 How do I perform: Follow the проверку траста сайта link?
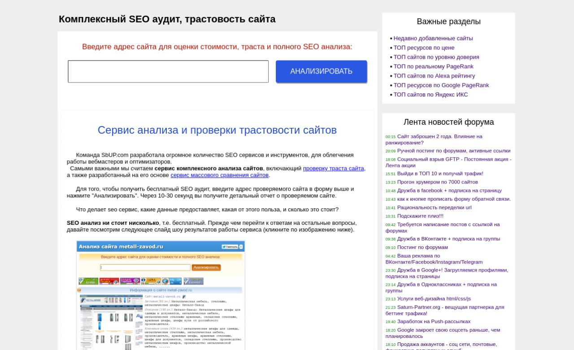pyautogui.click(x=333, y=168)
